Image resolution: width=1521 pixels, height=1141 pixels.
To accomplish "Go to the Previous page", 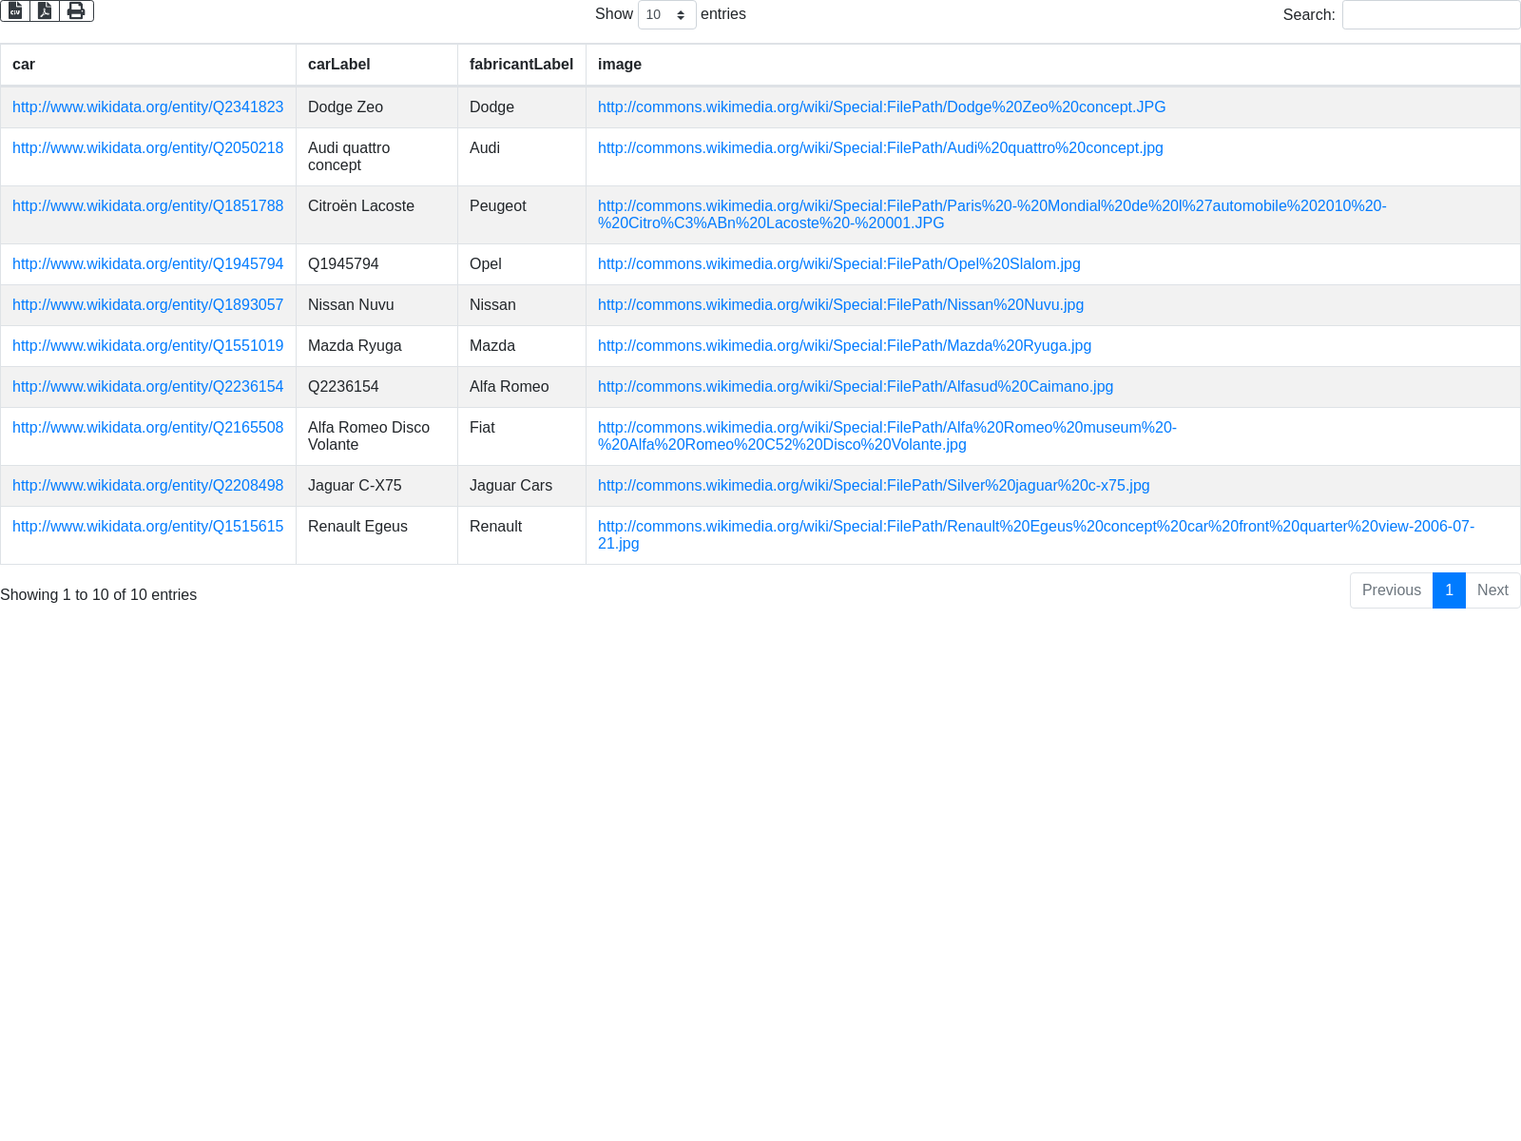I will (1391, 590).
